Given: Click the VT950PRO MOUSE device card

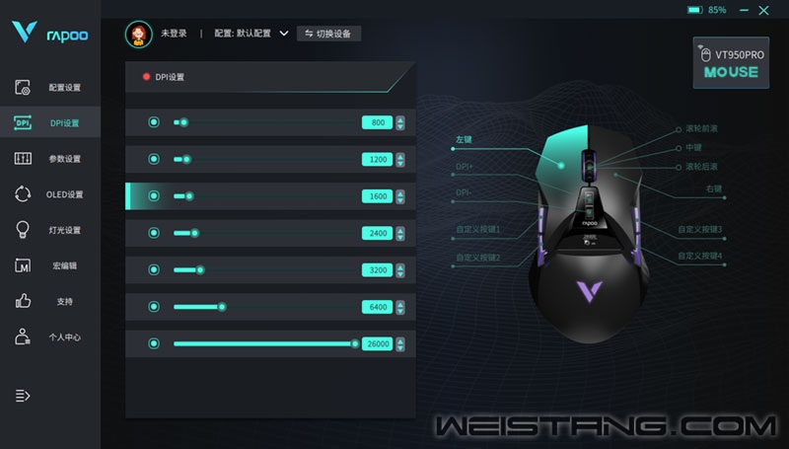Looking at the screenshot, I should (731, 63).
